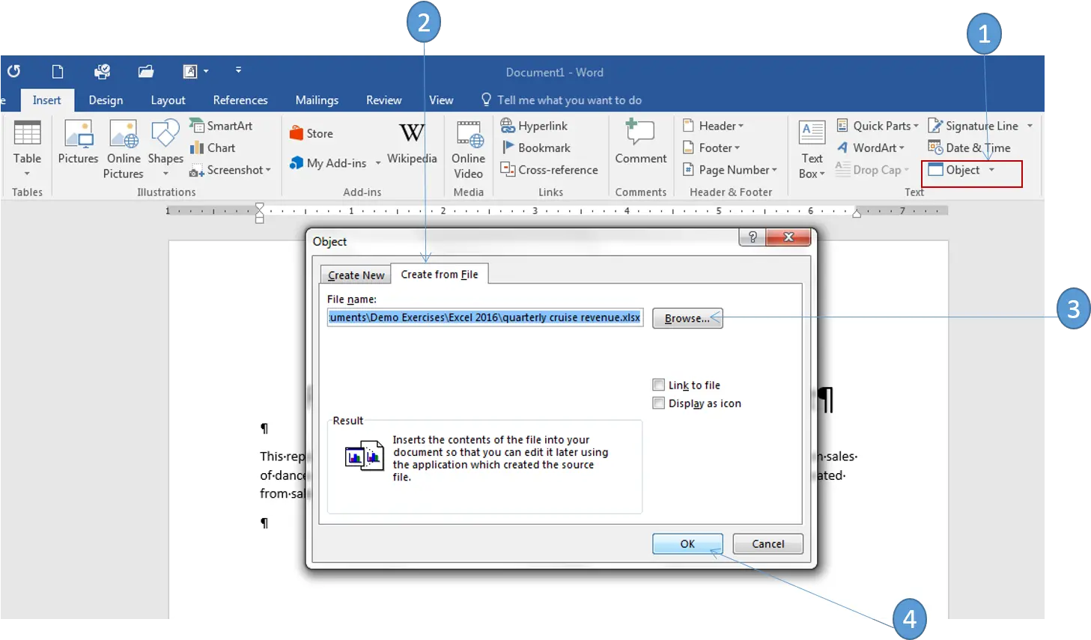1091x640 pixels.
Task: Open a file via the folder icon
Action: [145, 72]
